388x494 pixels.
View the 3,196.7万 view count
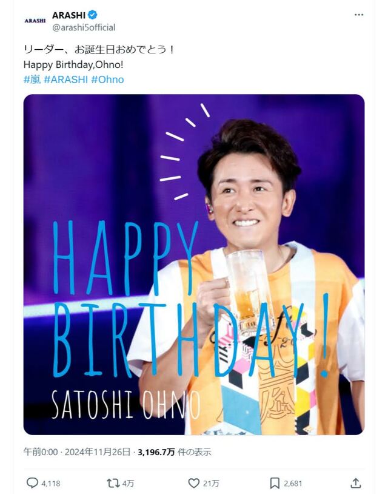(x=156, y=452)
